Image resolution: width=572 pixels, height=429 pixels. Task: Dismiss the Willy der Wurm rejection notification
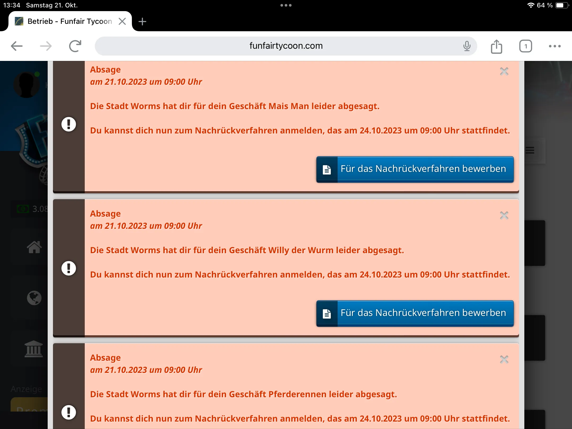tap(504, 215)
